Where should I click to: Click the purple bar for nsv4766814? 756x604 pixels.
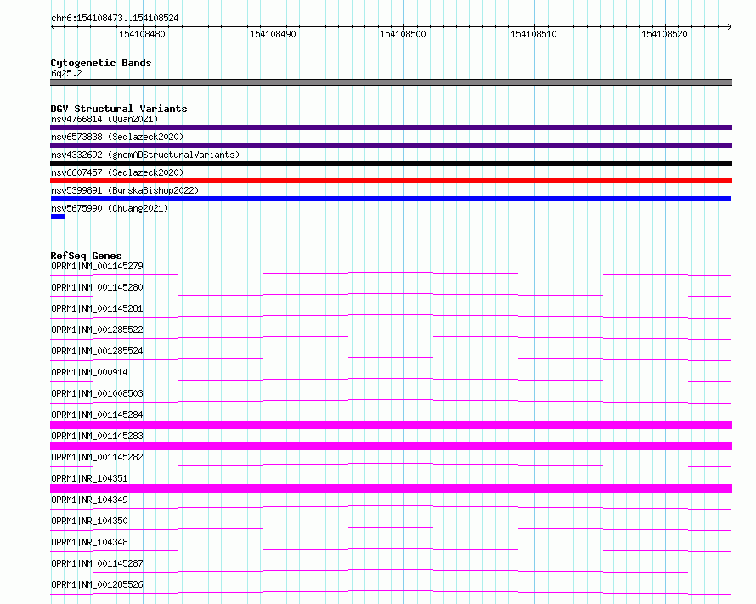pos(391,127)
